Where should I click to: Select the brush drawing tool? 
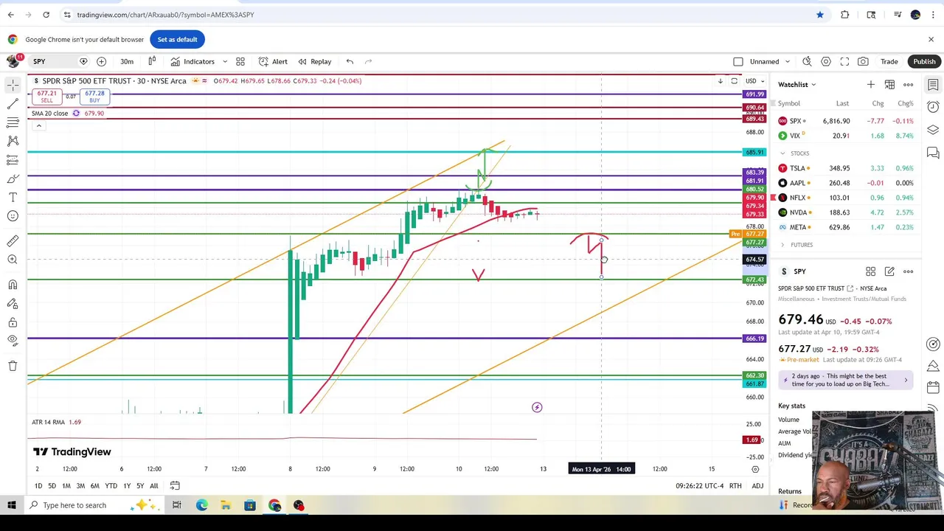pyautogui.click(x=13, y=178)
